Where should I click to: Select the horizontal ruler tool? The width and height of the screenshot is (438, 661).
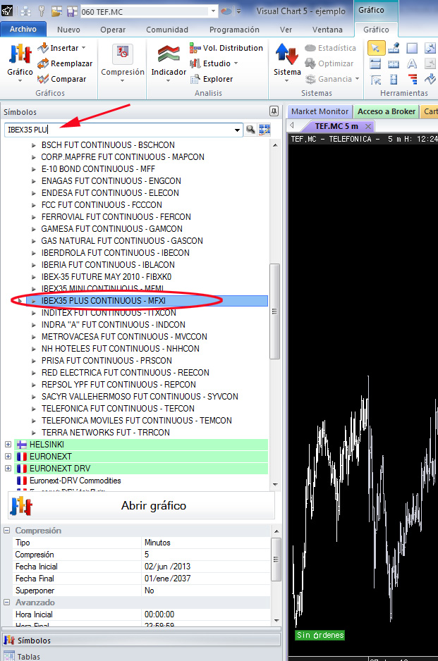[394, 63]
